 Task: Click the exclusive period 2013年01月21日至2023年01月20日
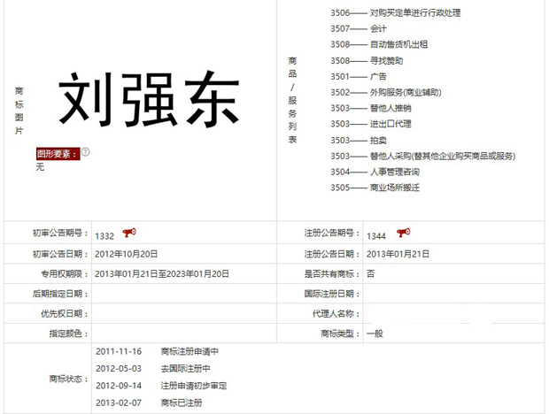[x=162, y=273]
